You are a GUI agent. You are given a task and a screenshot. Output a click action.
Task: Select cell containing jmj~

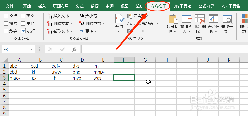pos(103,66)
